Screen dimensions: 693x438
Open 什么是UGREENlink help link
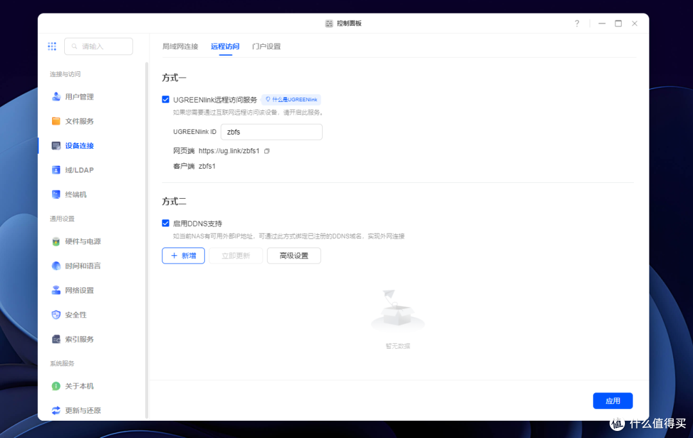(291, 99)
